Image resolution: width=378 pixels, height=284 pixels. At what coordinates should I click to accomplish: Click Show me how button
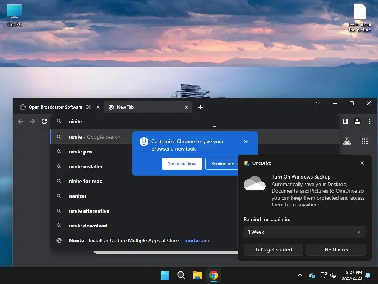click(182, 164)
